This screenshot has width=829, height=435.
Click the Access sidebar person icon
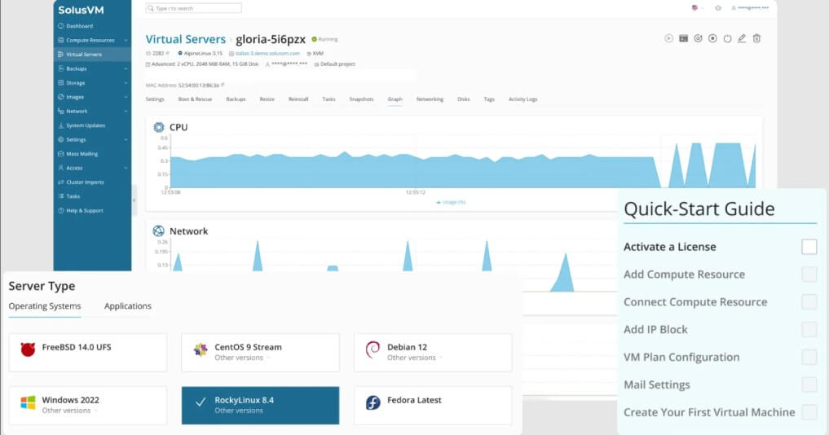[61, 168]
